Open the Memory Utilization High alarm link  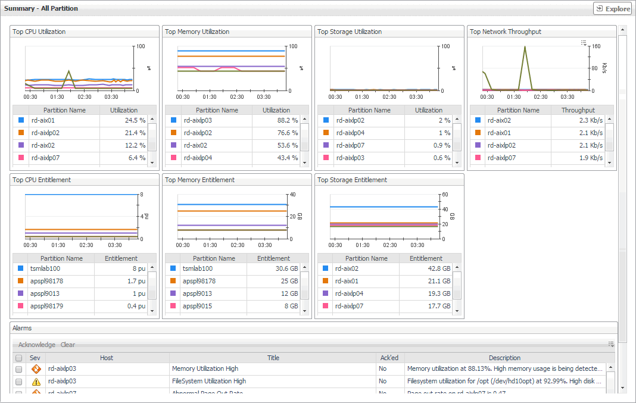pos(205,369)
